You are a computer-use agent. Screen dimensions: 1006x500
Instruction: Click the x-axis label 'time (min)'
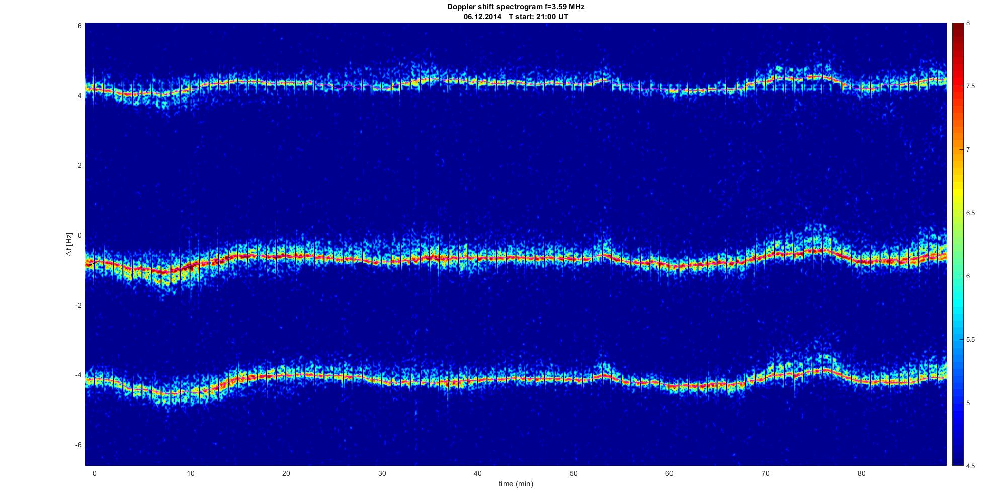[x=516, y=484]
